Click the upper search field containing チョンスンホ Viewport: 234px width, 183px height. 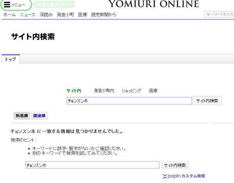129,101
